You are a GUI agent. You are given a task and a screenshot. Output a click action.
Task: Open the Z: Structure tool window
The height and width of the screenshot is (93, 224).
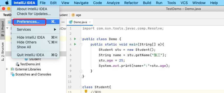(x=3, y=52)
